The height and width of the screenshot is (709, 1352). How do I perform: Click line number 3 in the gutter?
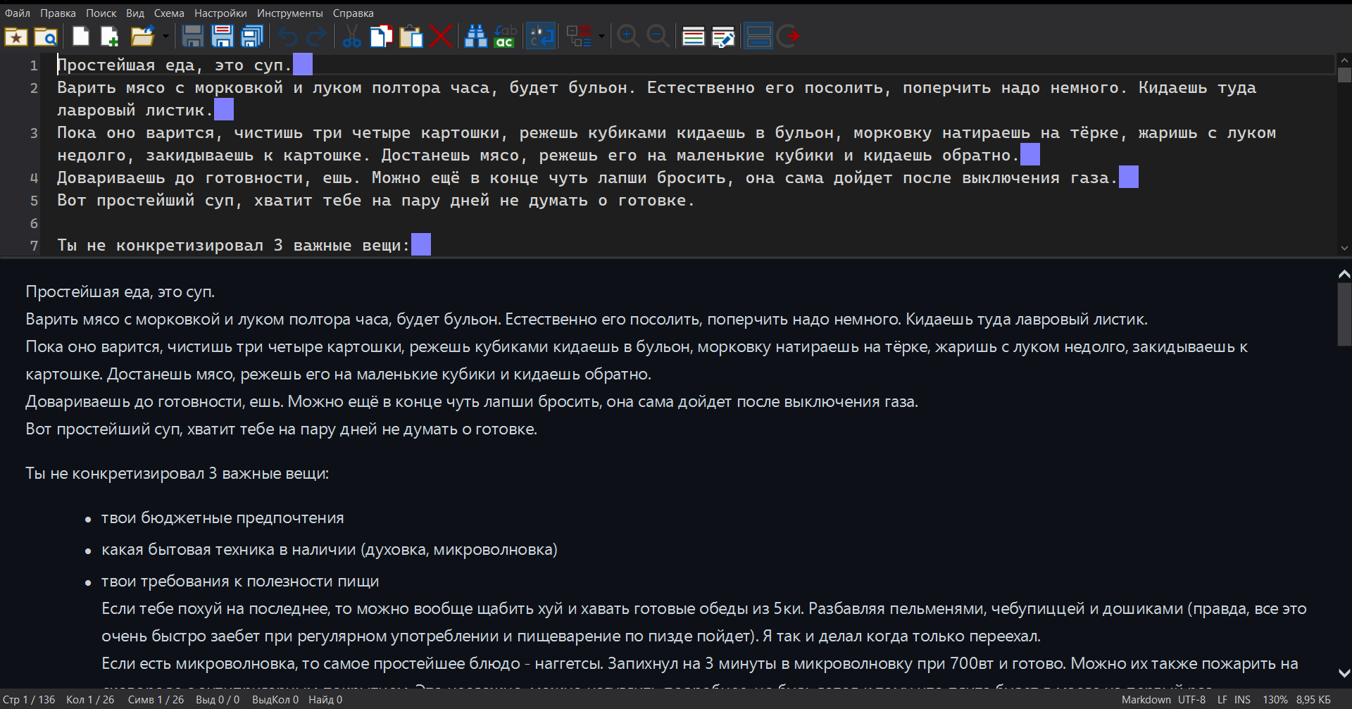click(x=34, y=133)
